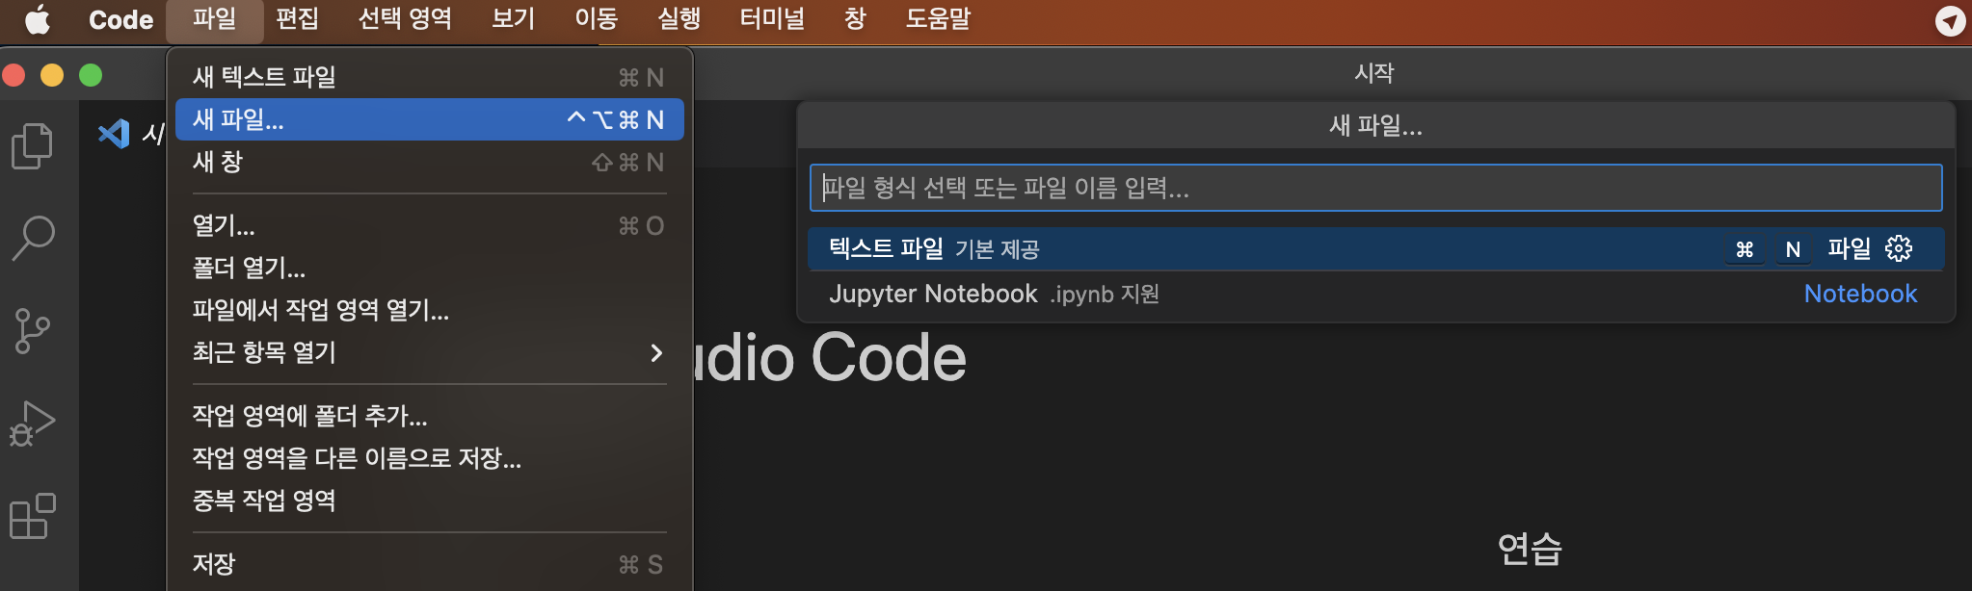Open the 보기 menu
The height and width of the screenshot is (591, 1972).
[513, 20]
